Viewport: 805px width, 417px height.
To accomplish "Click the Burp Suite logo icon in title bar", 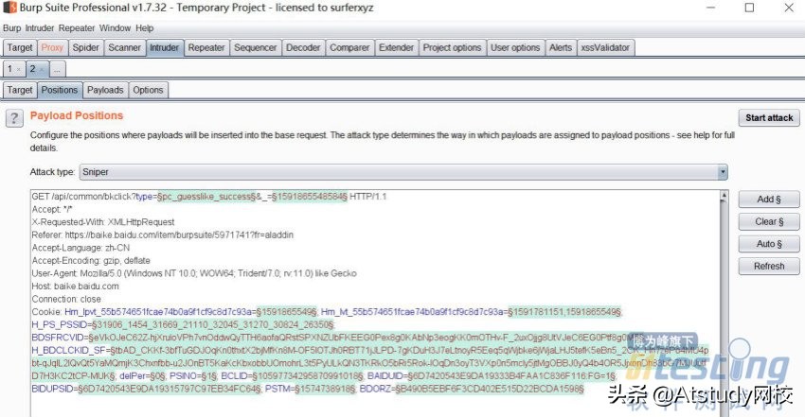I will coord(9,8).
